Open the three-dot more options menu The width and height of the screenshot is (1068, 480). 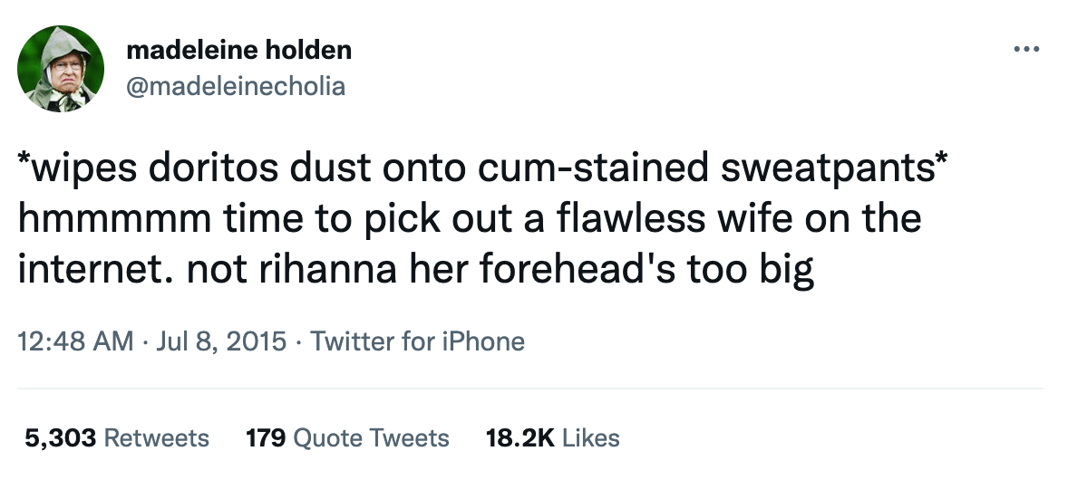(x=1025, y=50)
